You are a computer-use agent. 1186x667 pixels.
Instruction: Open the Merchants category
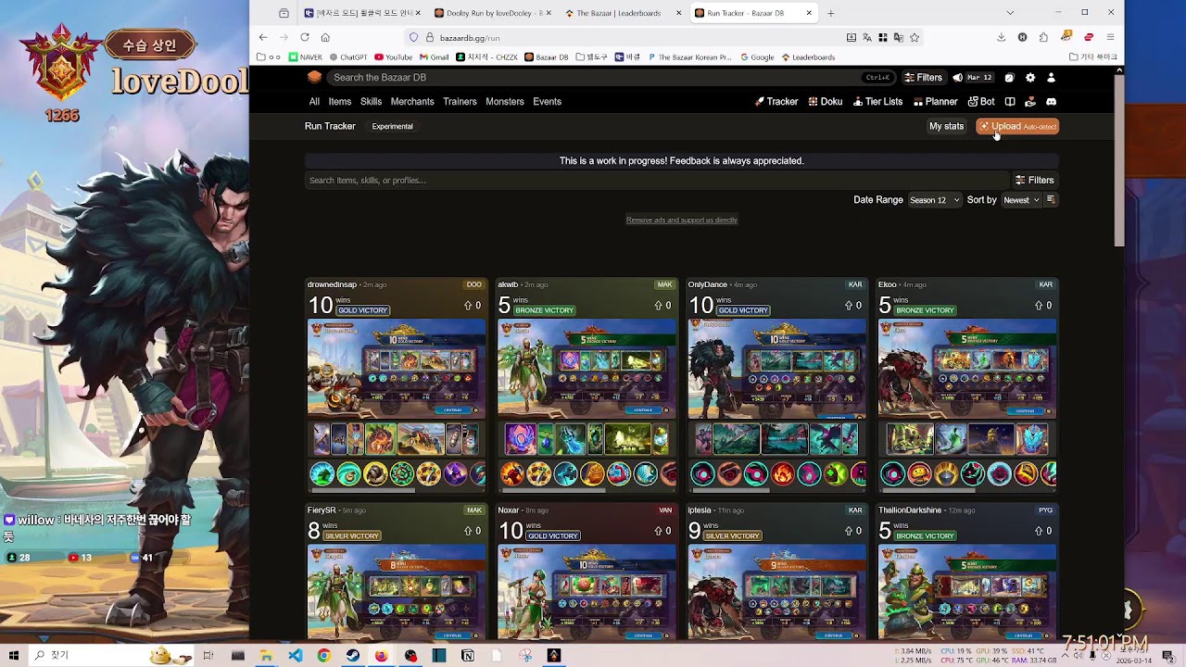pos(412,102)
